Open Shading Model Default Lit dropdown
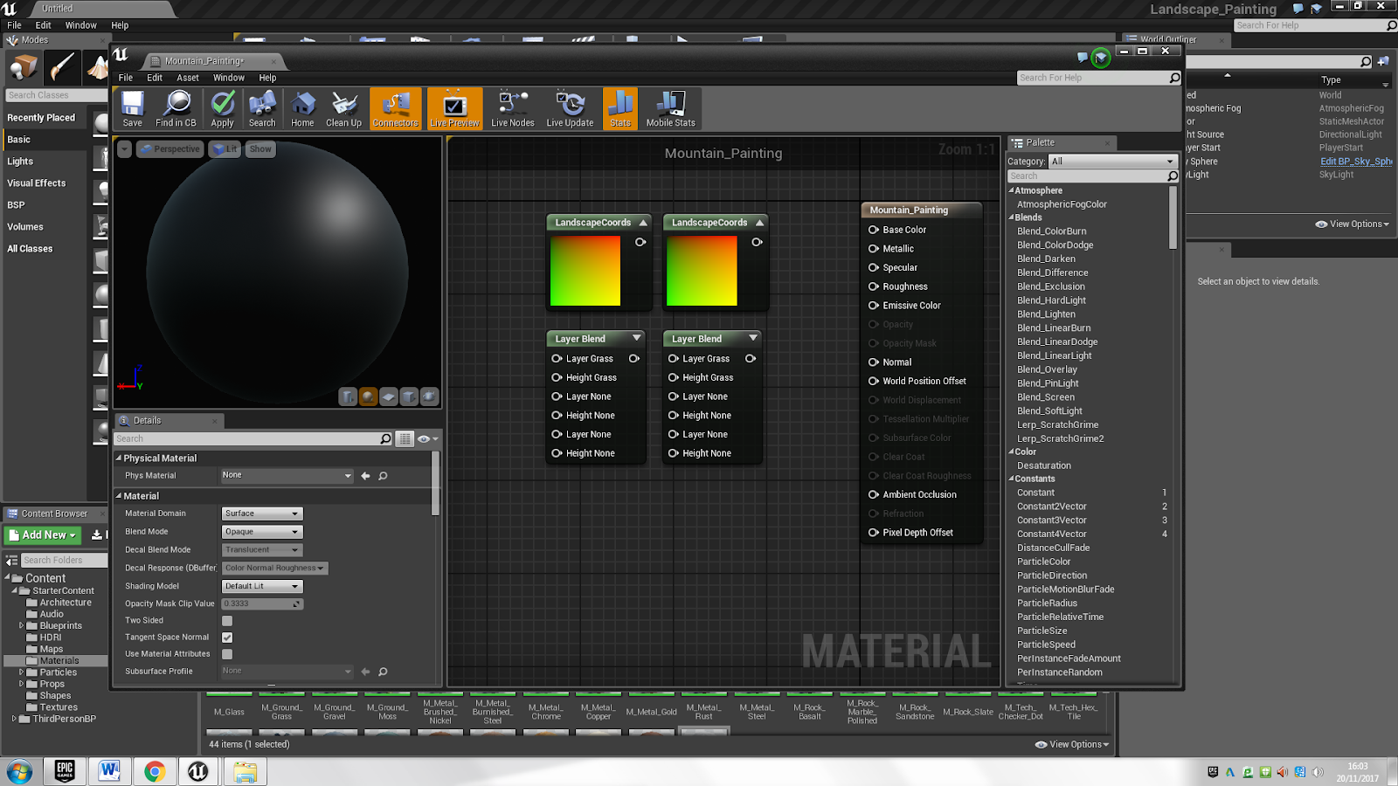Image resolution: width=1398 pixels, height=786 pixels. tap(261, 586)
